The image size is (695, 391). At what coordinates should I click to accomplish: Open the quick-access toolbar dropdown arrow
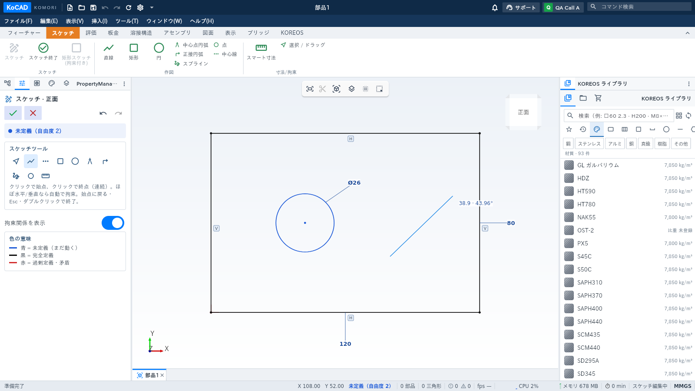[x=152, y=7]
